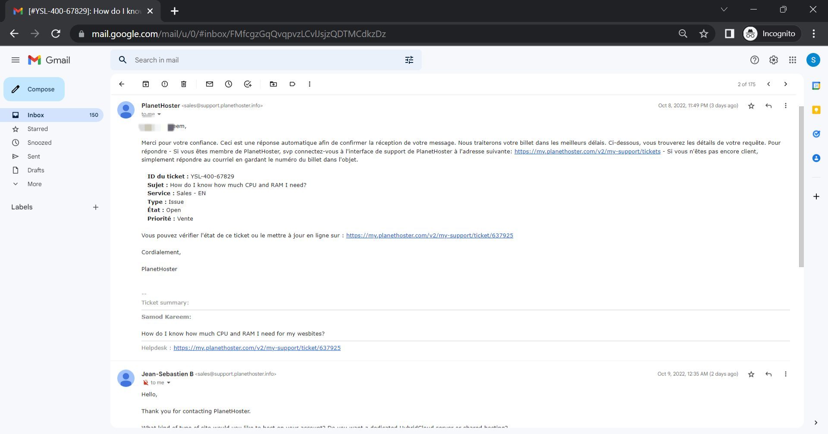The image size is (828, 434).
Task: Show details of PlanetHoster message recipients
Action: pyautogui.click(x=159, y=114)
